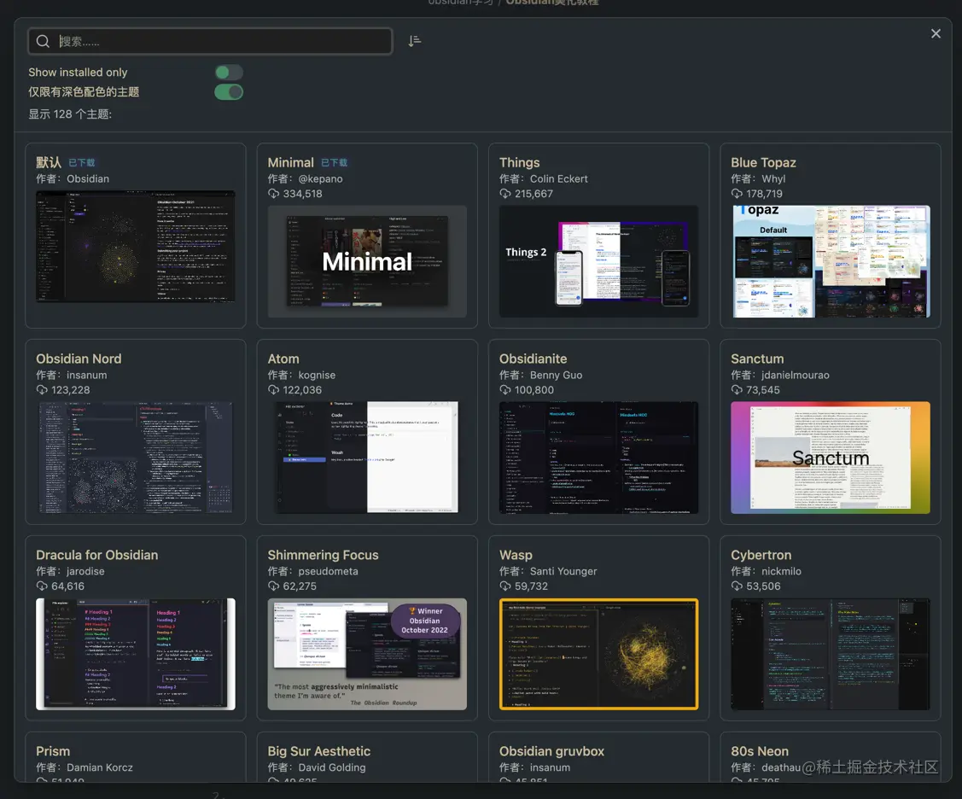Select the Minimal theme title
Screen dimensions: 962x799
point(291,163)
